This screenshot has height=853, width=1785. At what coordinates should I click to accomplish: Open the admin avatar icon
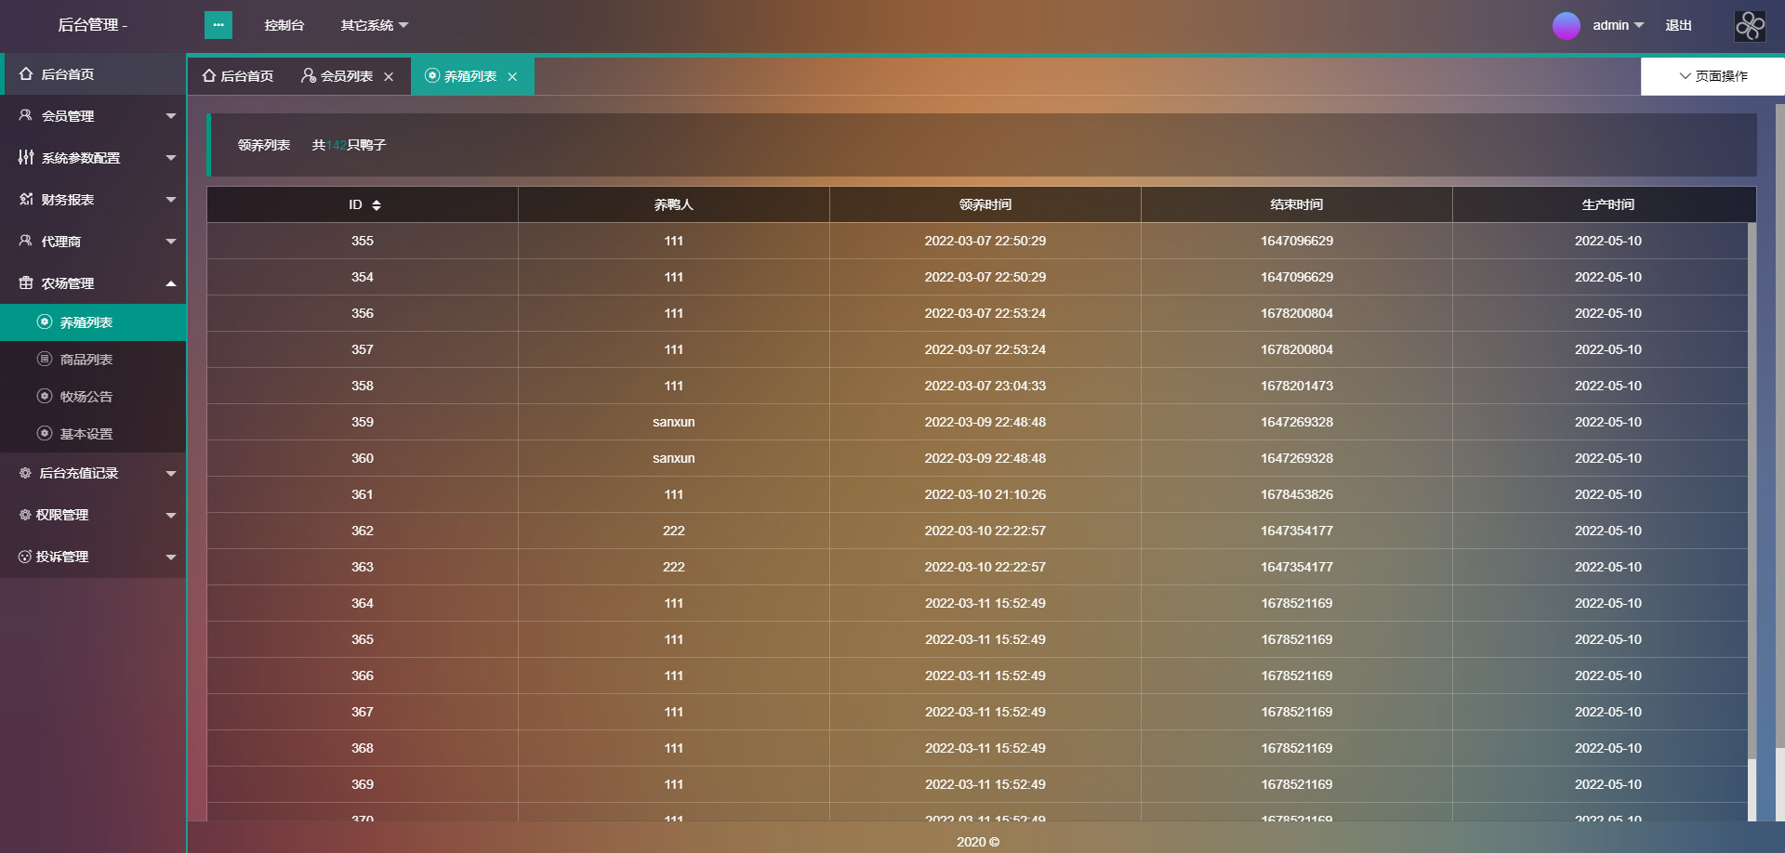pos(1567,26)
